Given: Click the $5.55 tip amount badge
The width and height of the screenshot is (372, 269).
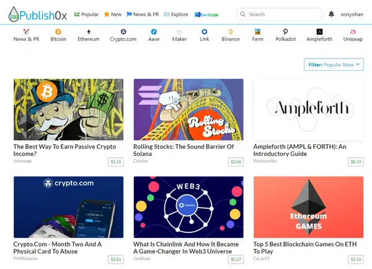Looking at the screenshot, I should 116,162.
